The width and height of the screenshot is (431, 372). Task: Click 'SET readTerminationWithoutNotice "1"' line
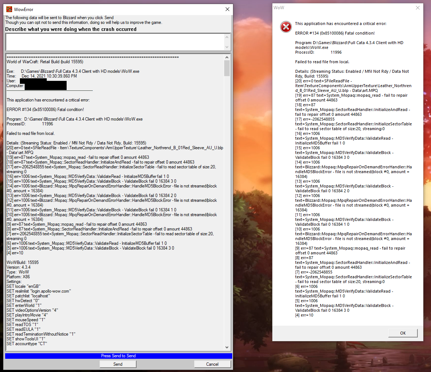[41, 334]
